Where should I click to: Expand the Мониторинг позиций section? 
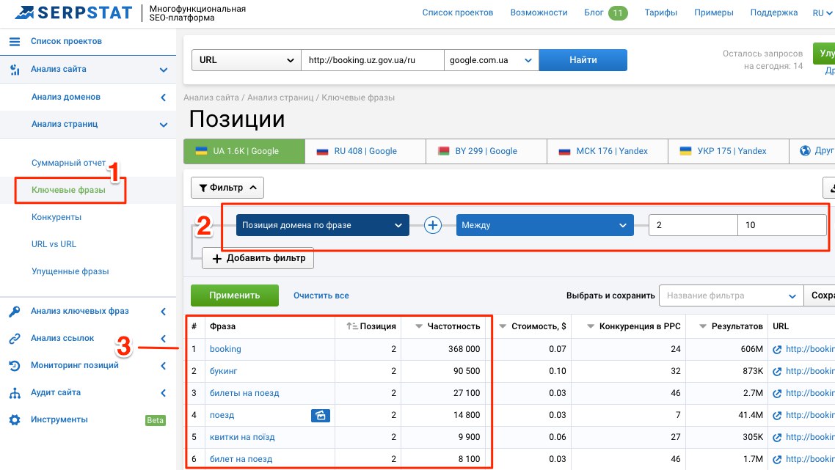tap(164, 366)
